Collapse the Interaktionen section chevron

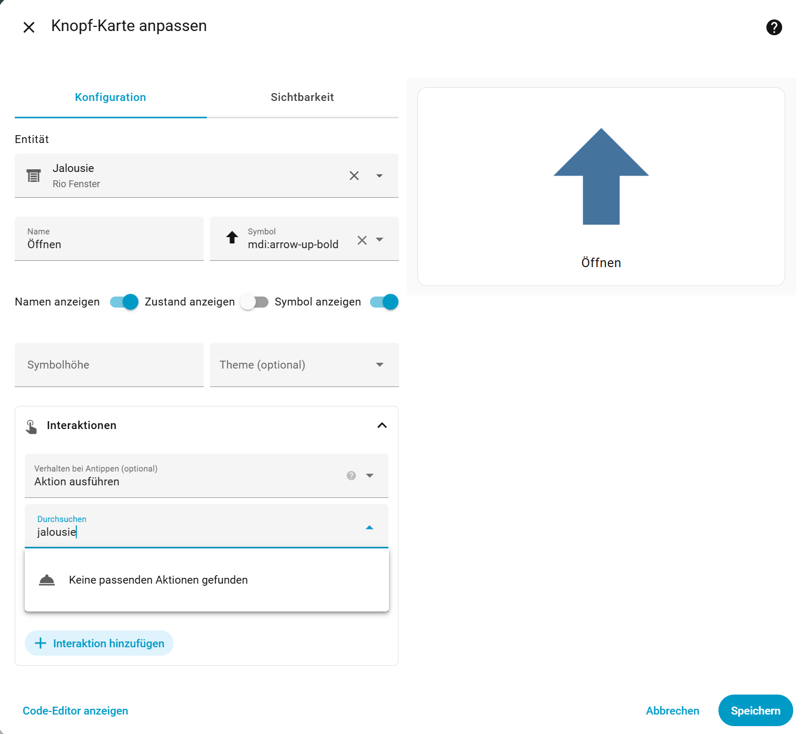[382, 425]
